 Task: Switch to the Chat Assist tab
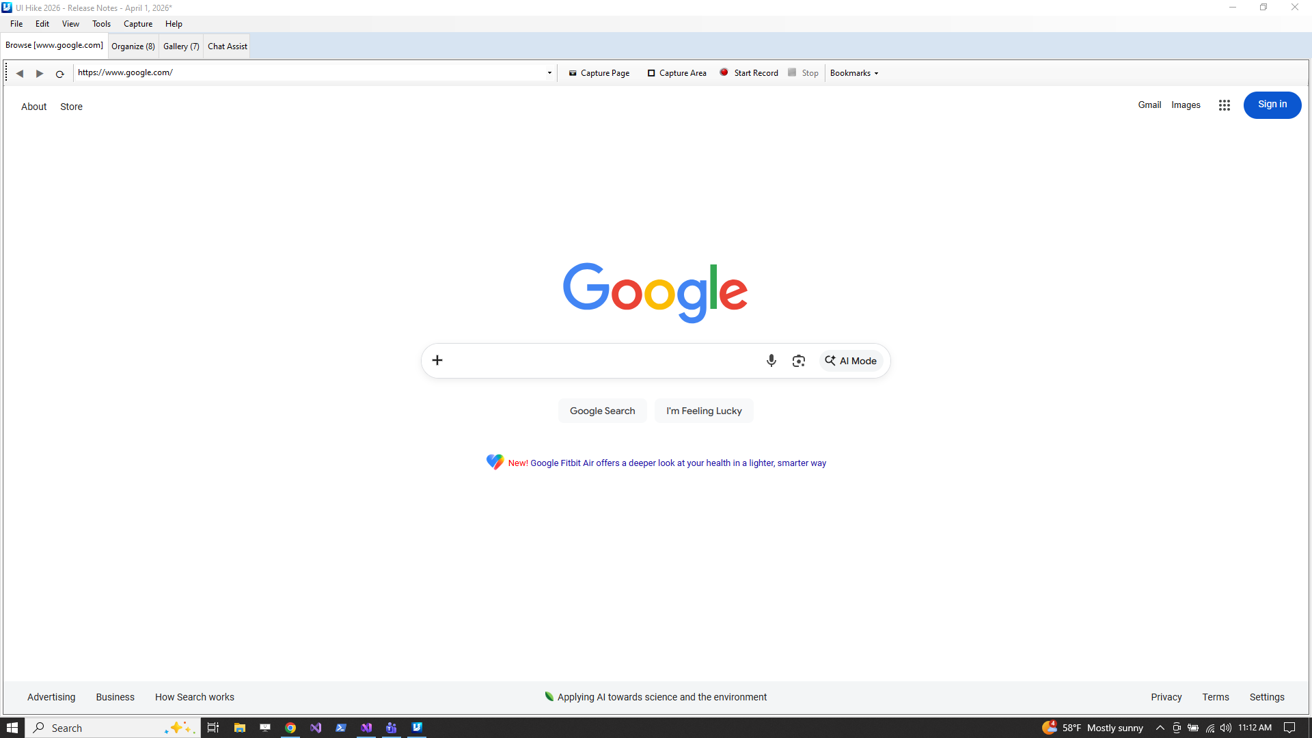[x=228, y=46]
